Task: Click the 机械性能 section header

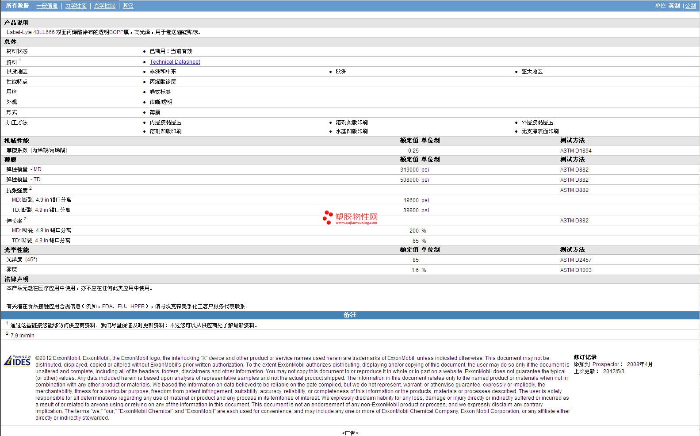Action: click(x=16, y=141)
